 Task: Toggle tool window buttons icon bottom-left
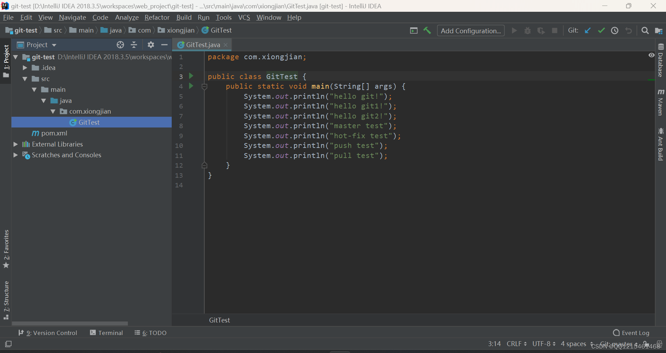(8, 344)
